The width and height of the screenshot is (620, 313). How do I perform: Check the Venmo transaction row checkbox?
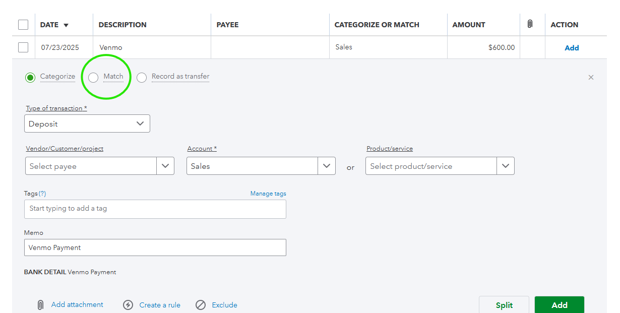point(23,47)
